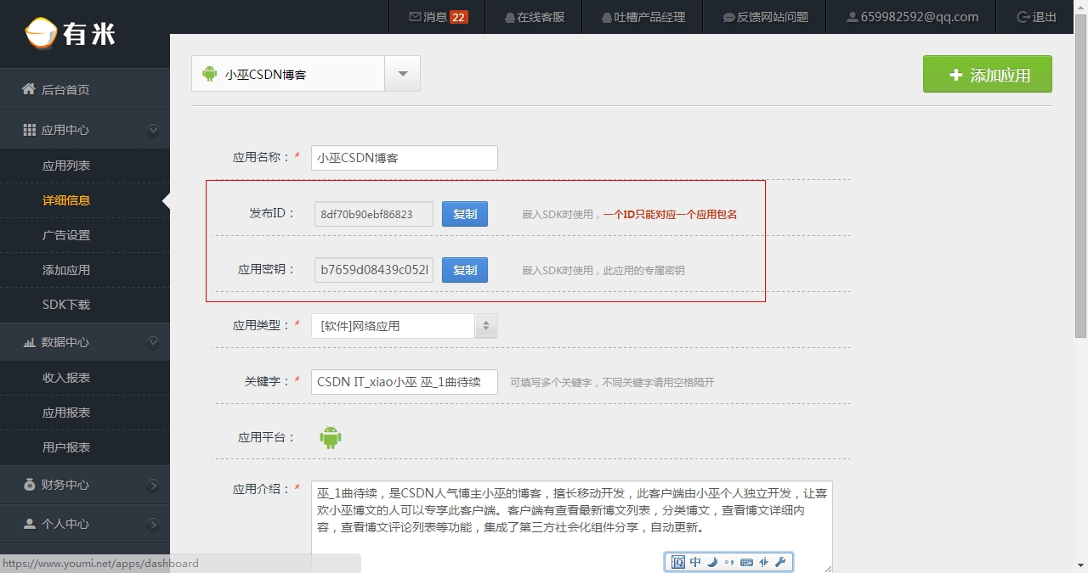Toggle half-moon full/half width mode
This screenshot has height=573, width=1088.
712,562
